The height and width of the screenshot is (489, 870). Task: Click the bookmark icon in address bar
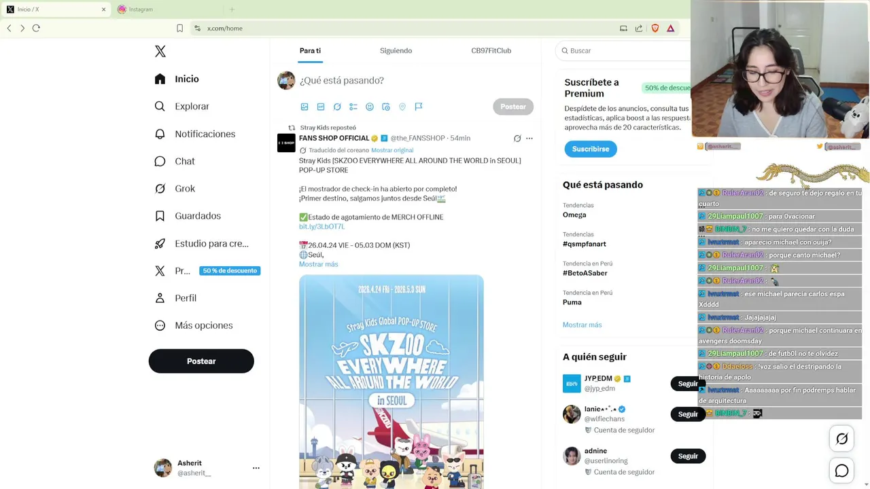point(179,28)
